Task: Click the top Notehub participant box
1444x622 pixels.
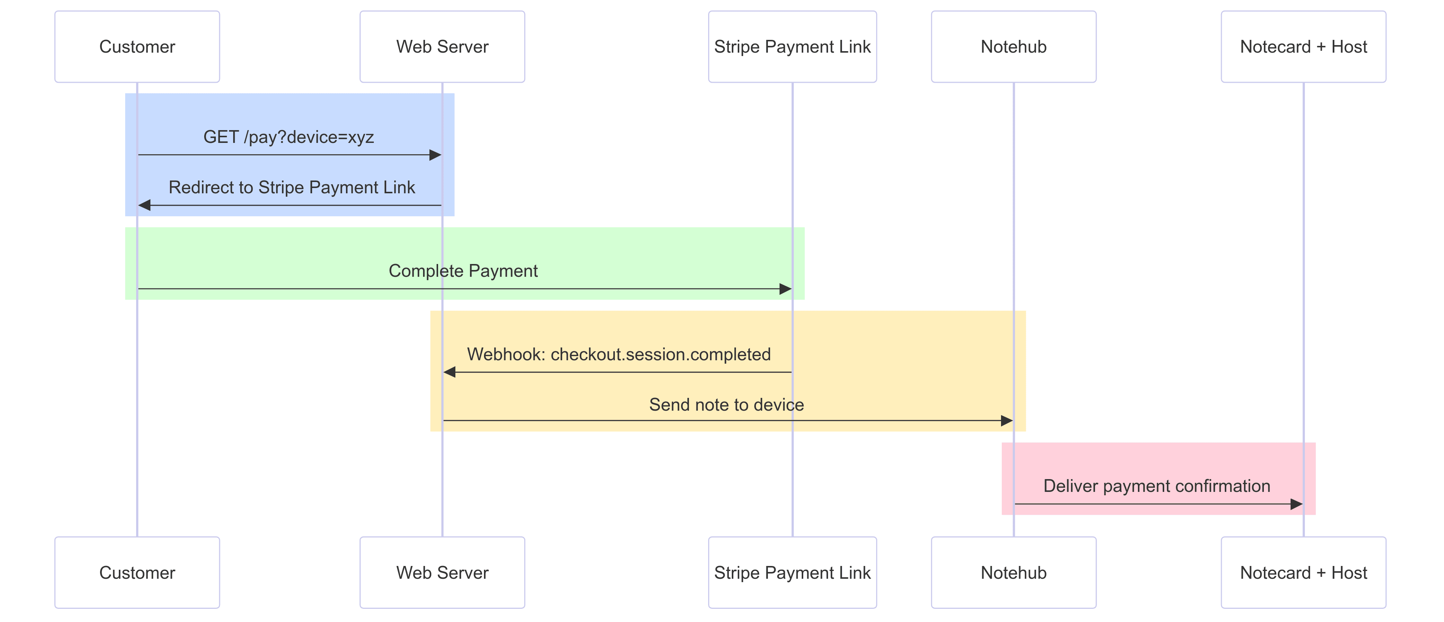Action: (x=1013, y=47)
